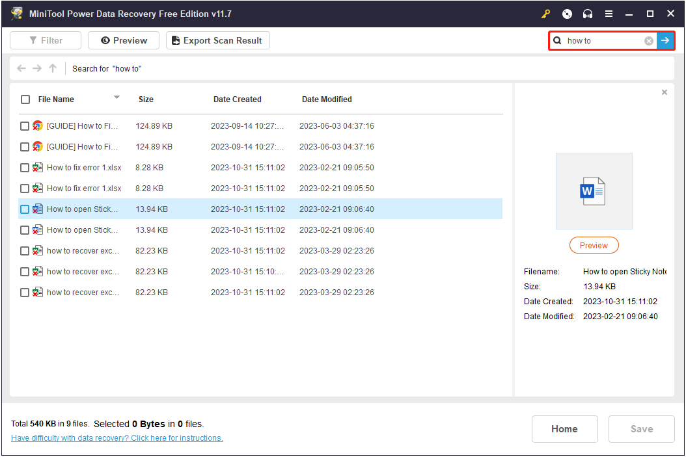Sort the list by the Size column header
686x457 pixels.
pyautogui.click(x=146, y=99)
